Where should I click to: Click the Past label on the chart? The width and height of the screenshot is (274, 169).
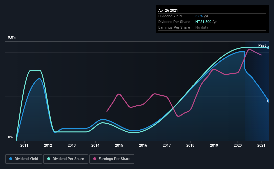tap(262, 45)
